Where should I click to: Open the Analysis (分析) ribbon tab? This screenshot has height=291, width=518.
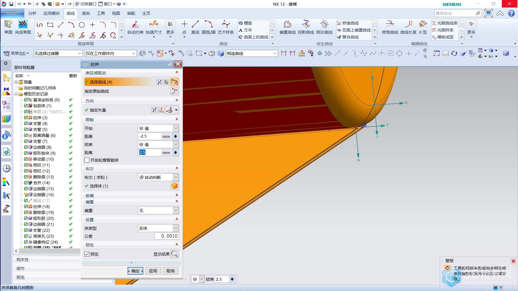32,13
